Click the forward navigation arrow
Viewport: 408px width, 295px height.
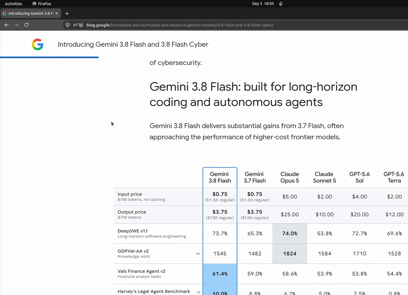16,25
